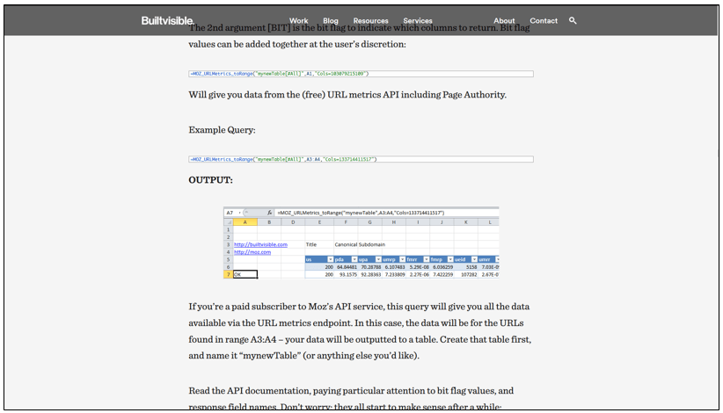Expand the 'pda' column filter dropdown
Screen dimensions: 723x413
coord(354,260)
